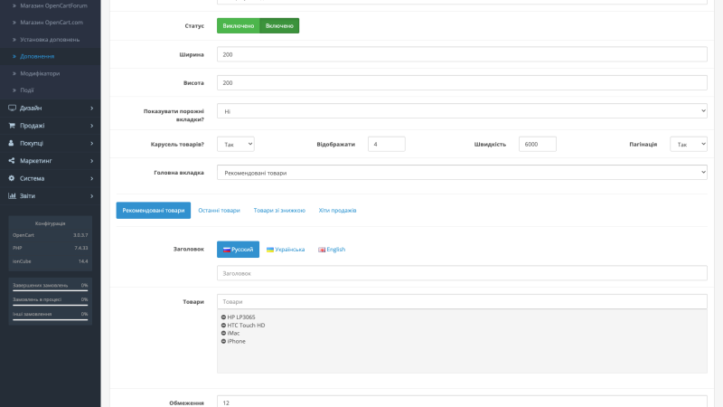Screen dimensions: 723x407
Task: Switch status to Включено
Action: click(x=279, y=26)
